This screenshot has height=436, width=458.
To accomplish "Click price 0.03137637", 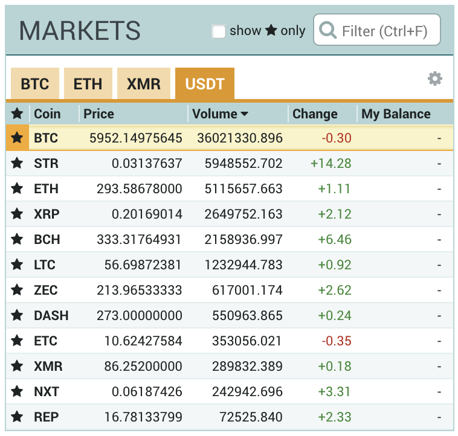I will coord(147,164).
